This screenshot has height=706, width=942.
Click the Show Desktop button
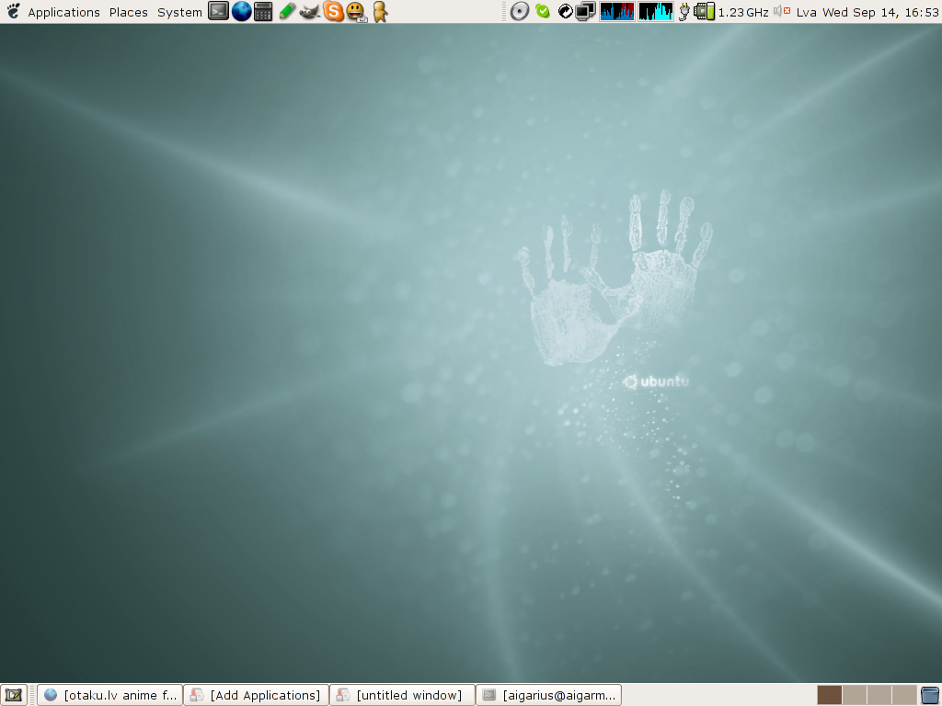13,695
